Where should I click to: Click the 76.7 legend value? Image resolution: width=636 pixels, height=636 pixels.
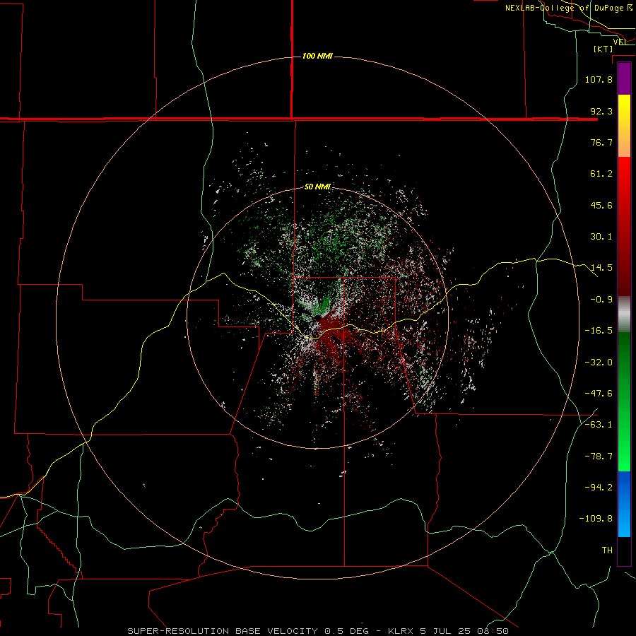pos(601,142)
